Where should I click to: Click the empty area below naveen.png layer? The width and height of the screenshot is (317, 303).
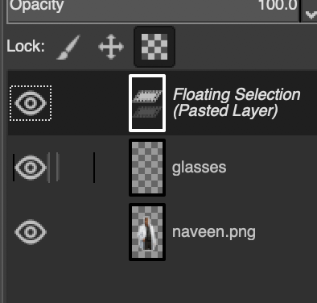click(163, 284)
